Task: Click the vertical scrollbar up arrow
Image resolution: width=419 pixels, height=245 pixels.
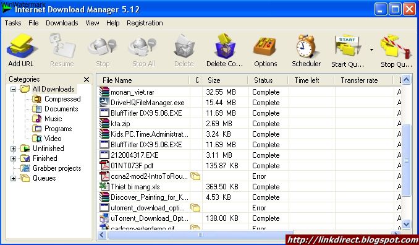Action: click(406, 80)
